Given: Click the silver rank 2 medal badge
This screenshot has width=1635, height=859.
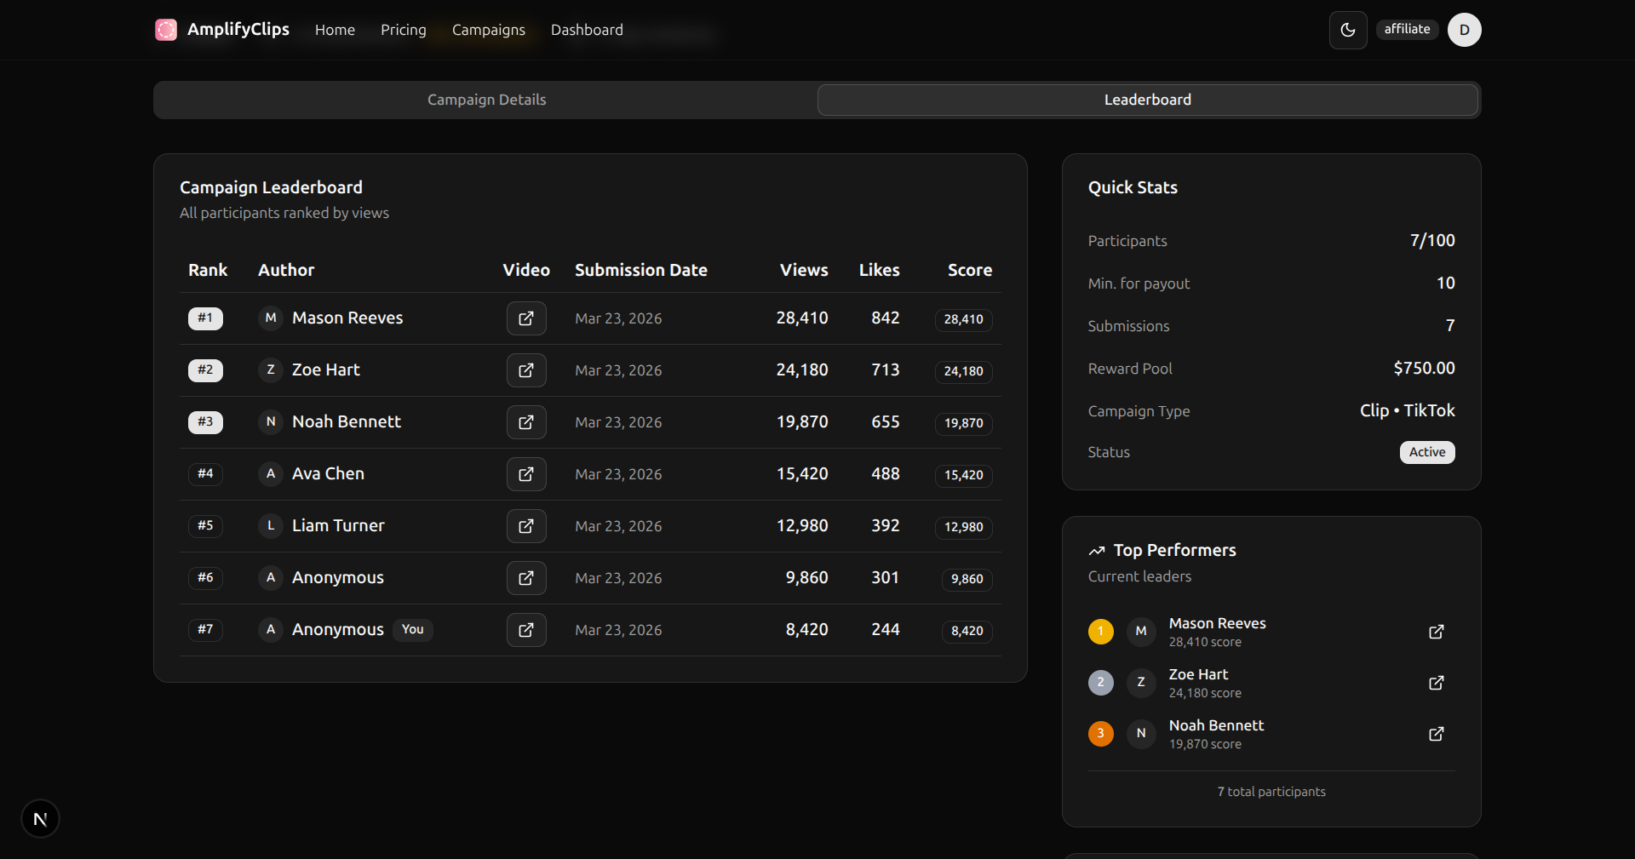Looking at the screenshot, I should (x=1101, y=683).
